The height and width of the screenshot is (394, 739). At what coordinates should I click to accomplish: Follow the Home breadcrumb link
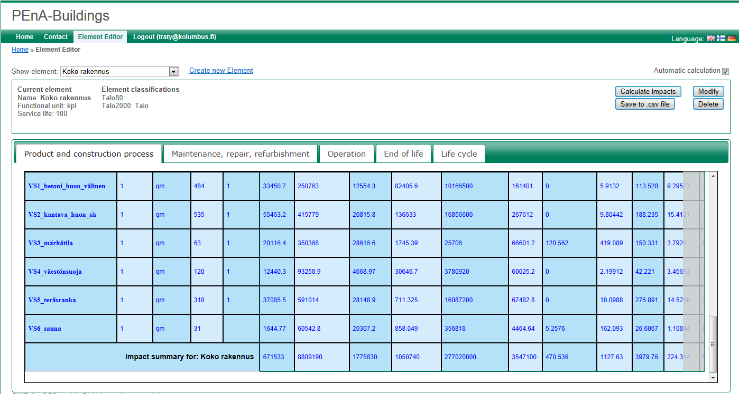coord(20,50)
